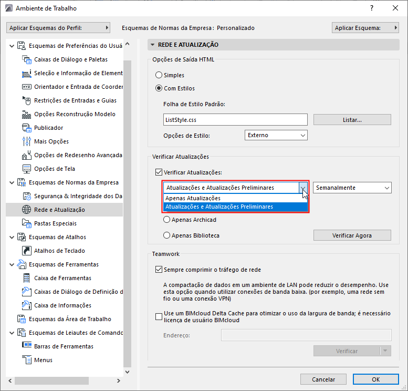Image resolution: width=408 pixels, height=391 pixels.
Task: Click the Restrições de Entradas e Guias icon
Action: click(x=27, y=100)
